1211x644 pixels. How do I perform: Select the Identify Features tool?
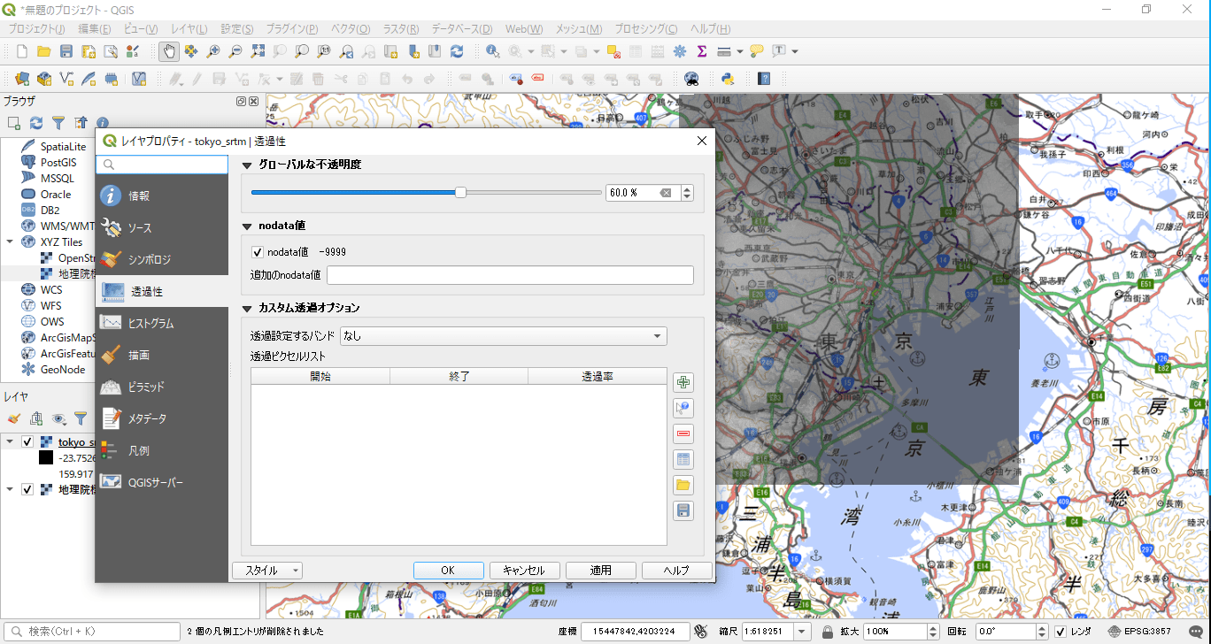pos(492,51)
